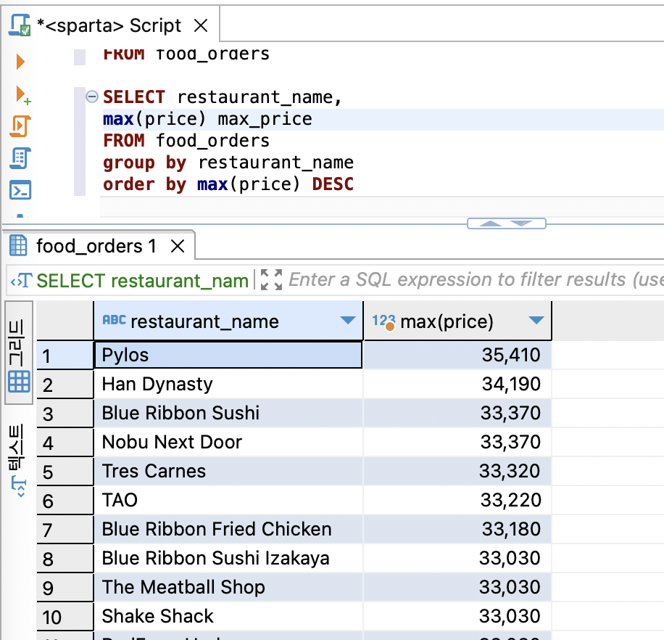Open max(price) column filter dropdown

(536, 321)
